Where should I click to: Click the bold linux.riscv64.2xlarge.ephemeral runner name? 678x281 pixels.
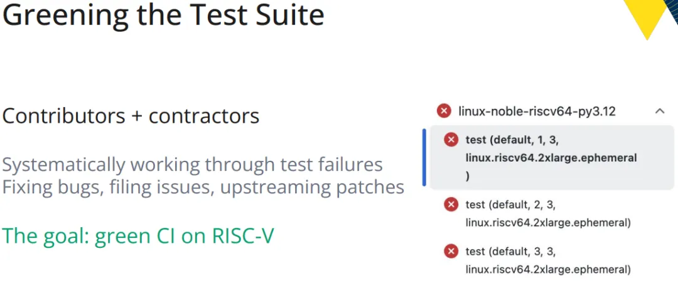pyautogui.click(x=551, y=158)
